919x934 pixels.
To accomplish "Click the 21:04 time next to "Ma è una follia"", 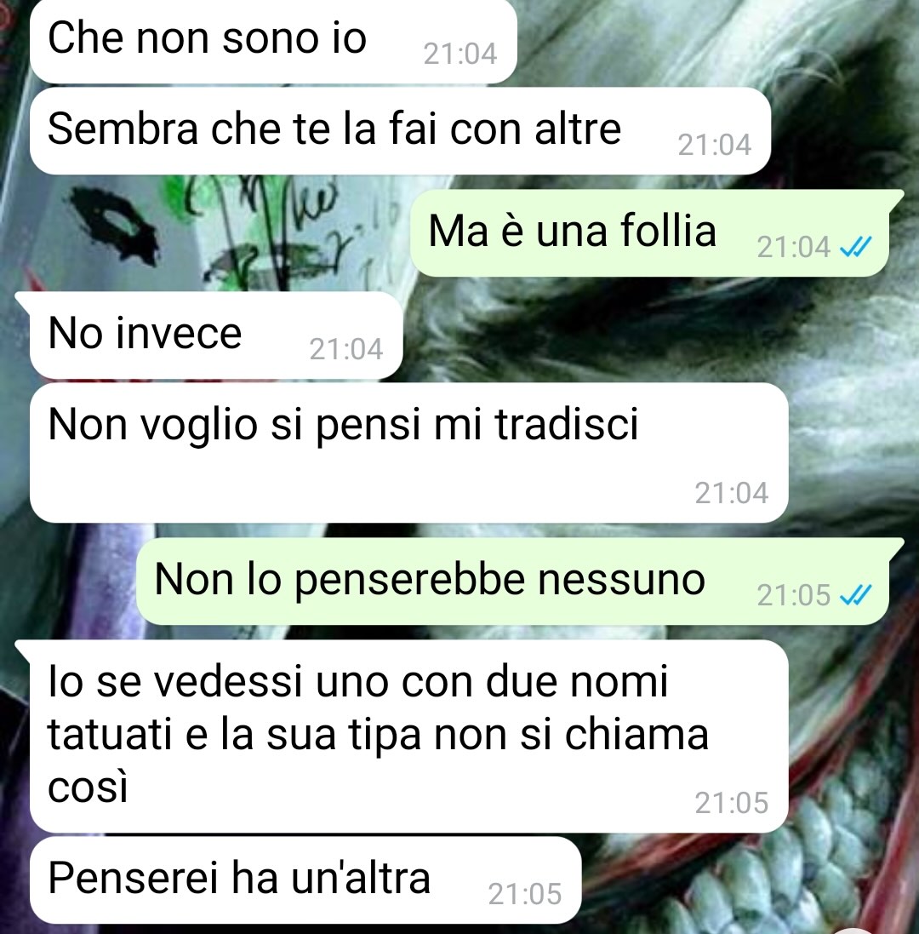I will (793, 247).
